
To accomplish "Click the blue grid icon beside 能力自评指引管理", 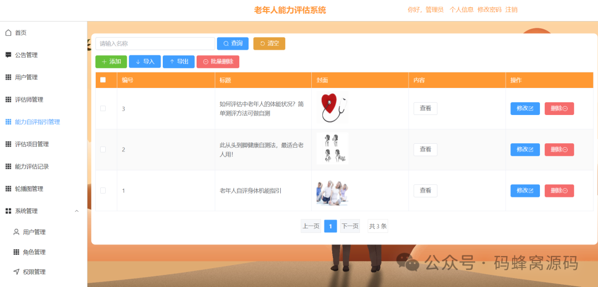I will coord(8,122).
